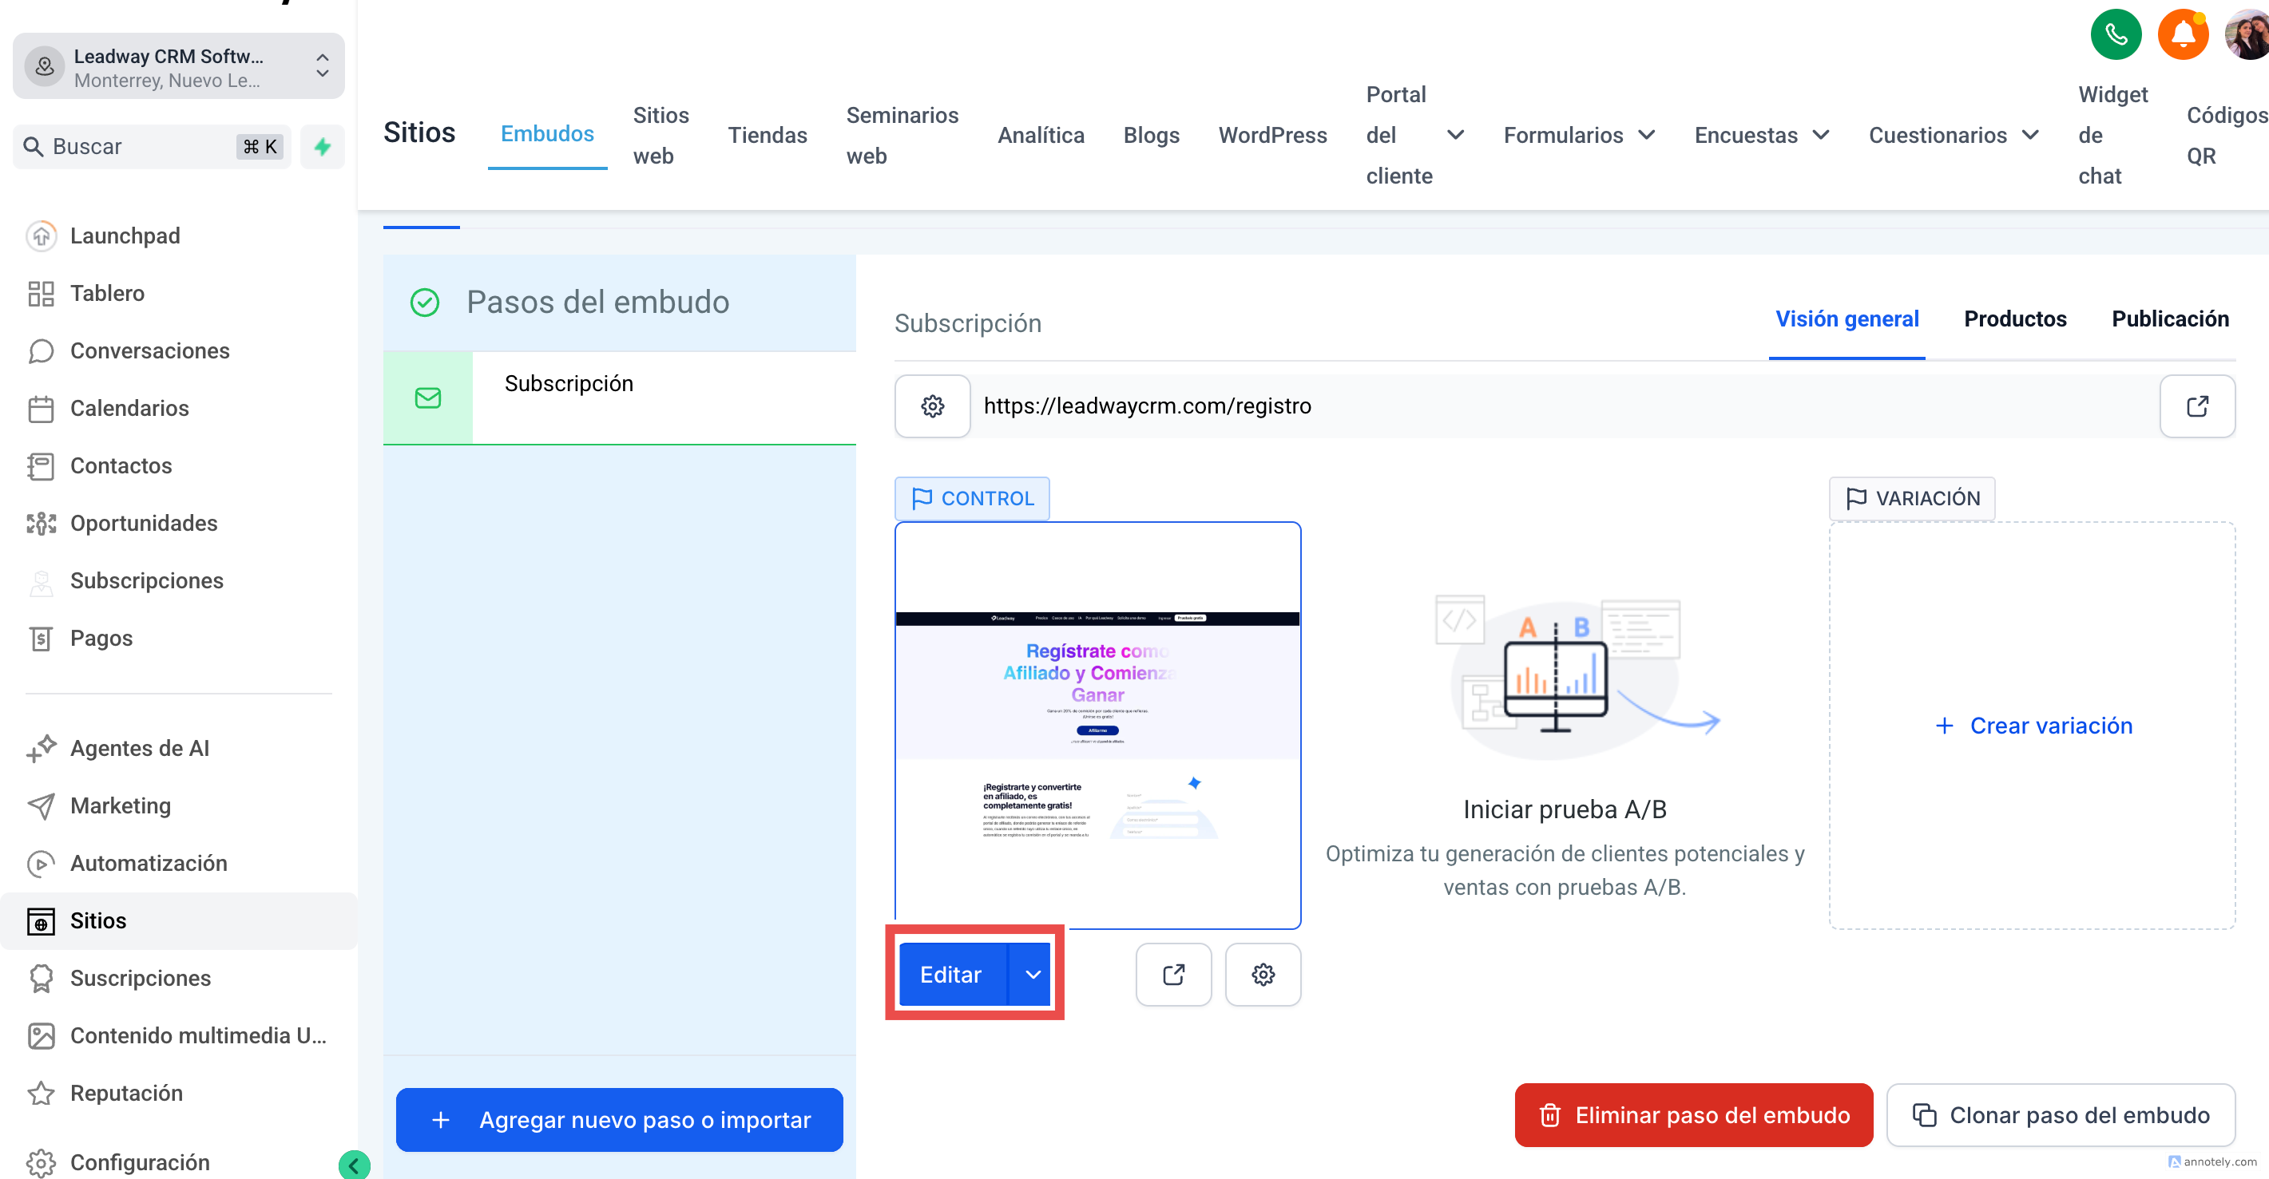
Task: Switch to the Productos tab
Action: point(2014,318)
